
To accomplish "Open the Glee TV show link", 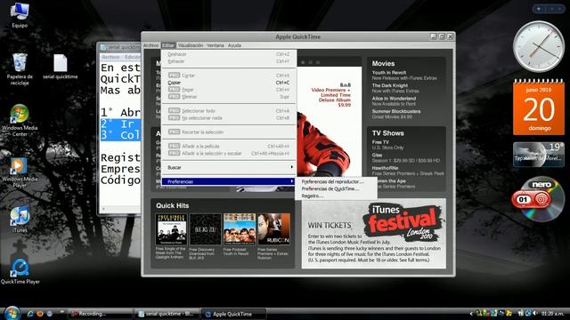I will click(377, 155).
